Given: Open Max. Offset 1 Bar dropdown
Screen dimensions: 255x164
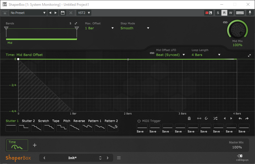Looking at the screenshot, I should click(99, 28).
